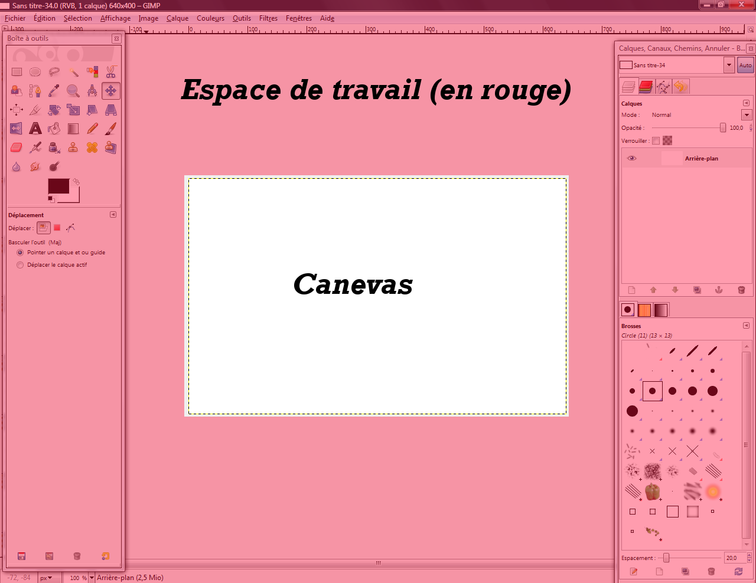Choose the Zoom magnifier tool
The image size is (756, 583).
(x=73, y=91)
